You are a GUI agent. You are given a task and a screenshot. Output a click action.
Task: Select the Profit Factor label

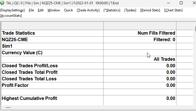tap(15, 85)
